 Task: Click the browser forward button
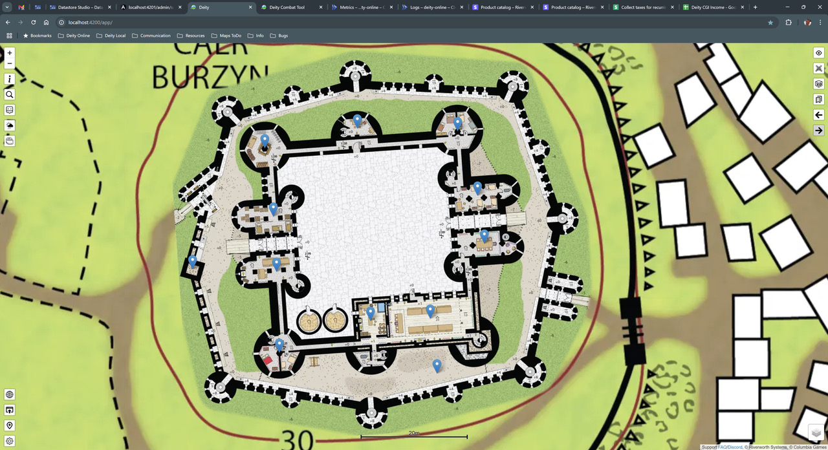tap(20, 22)
